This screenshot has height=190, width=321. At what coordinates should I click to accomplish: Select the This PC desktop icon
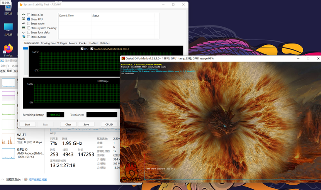coord(8,29)
